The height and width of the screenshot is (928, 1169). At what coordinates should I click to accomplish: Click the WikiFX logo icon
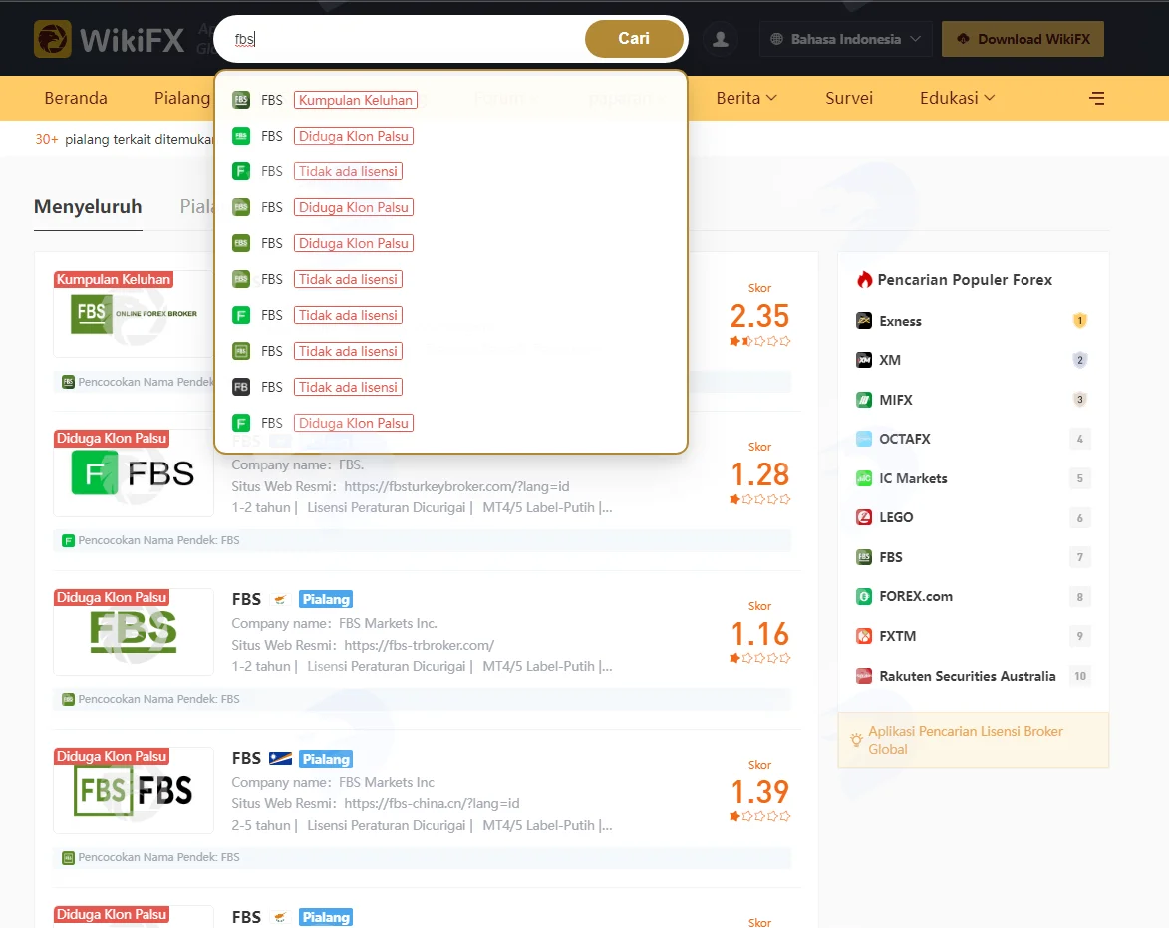click(x=52, y=39)
